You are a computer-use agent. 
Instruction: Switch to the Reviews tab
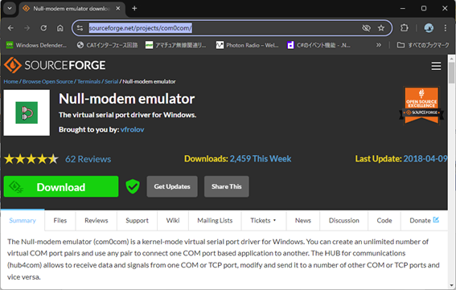[97, 221]
